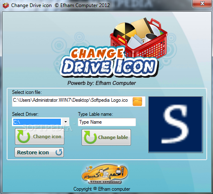The width and height of the screenshot is (213, 194).
Task: Click the orange folder browse icon
Action: [x=137, y=101]
